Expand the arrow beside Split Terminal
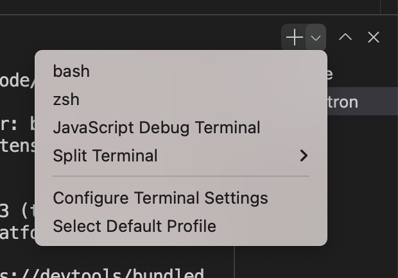Image resolution: width=398 pixels, height=278 pixels. (x=304, y=156)
